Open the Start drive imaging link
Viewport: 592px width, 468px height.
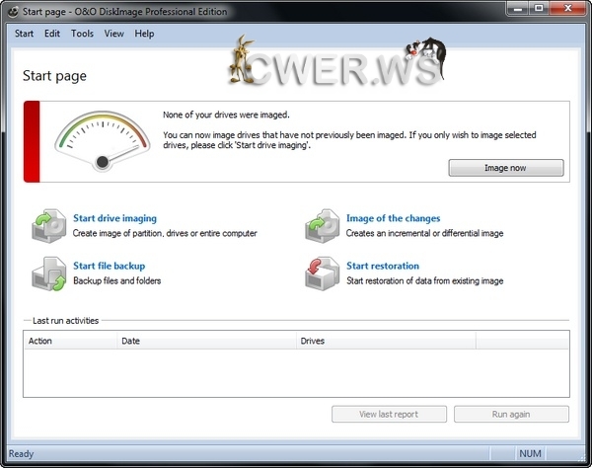[114, 218]
